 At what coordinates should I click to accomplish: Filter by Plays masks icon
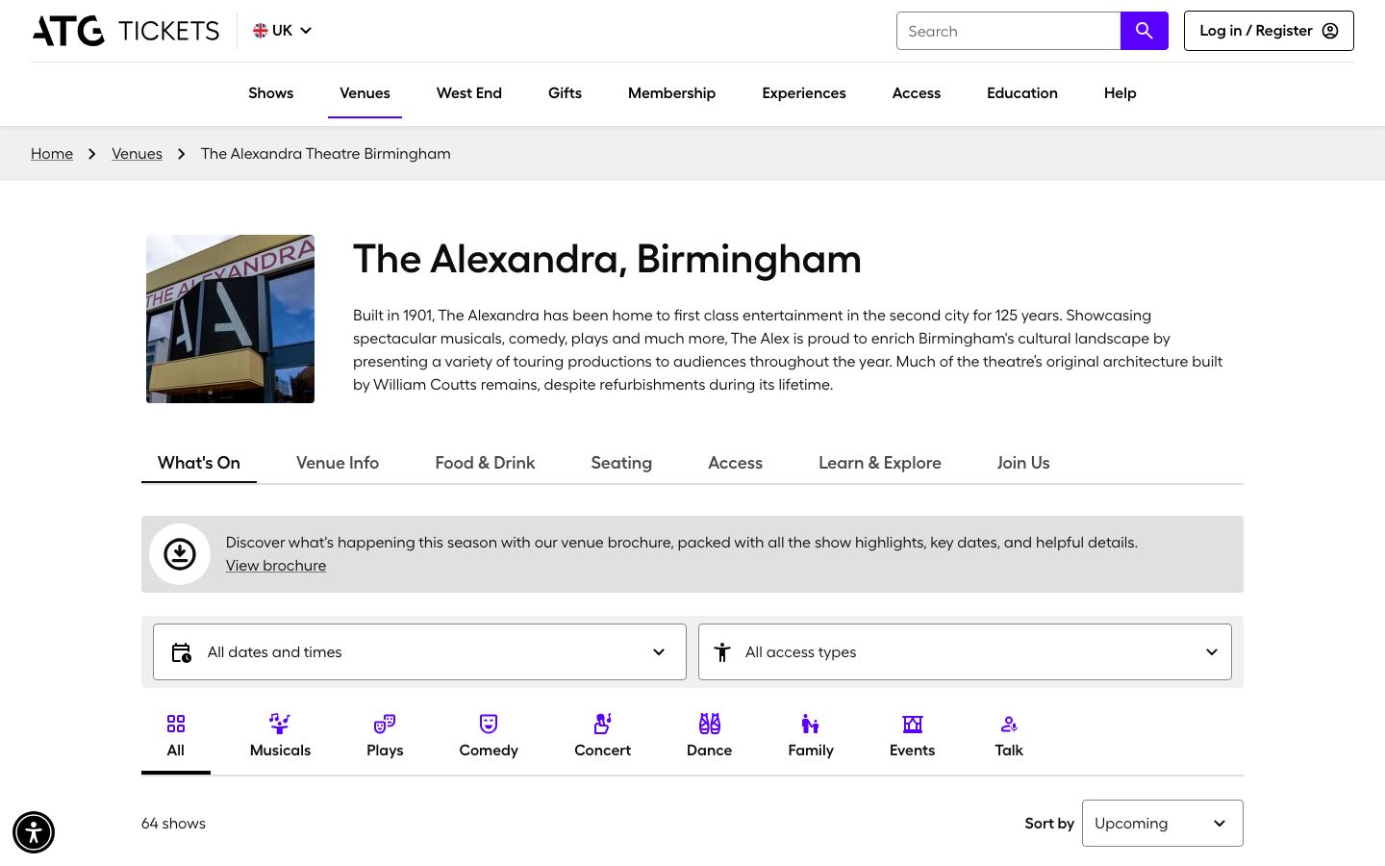click(x=385, y=724)
